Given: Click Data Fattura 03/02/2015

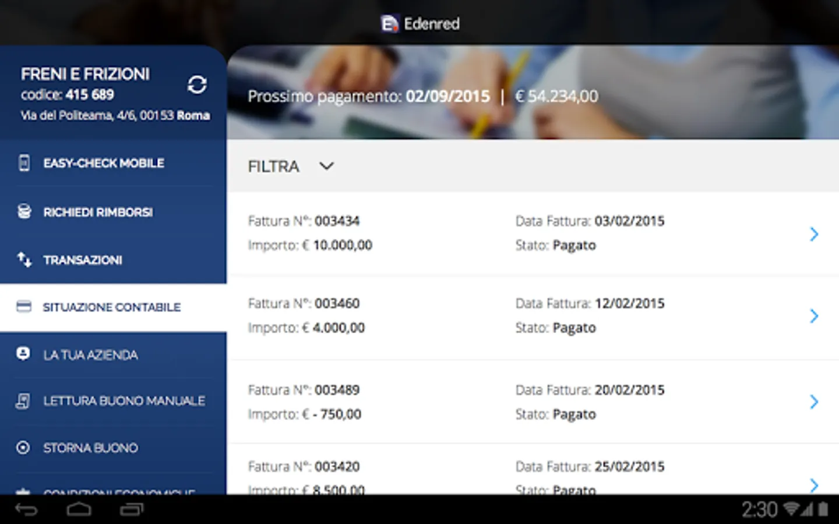Looking at the screenshot, I should tap(590, 221).
